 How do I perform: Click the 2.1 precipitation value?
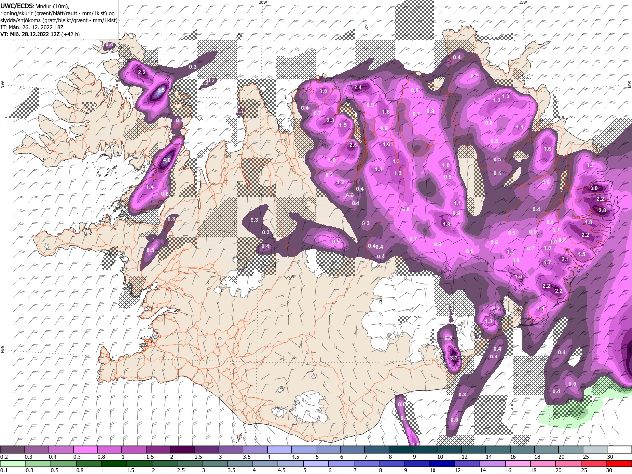[x=566, y=260]
